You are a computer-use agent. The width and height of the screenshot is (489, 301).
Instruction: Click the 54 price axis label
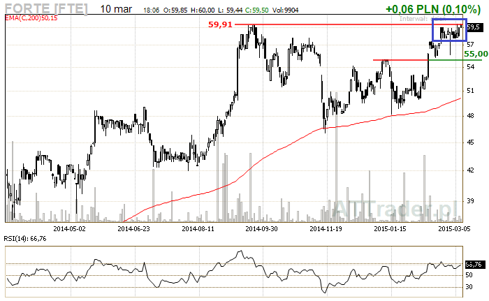point(470,67)
